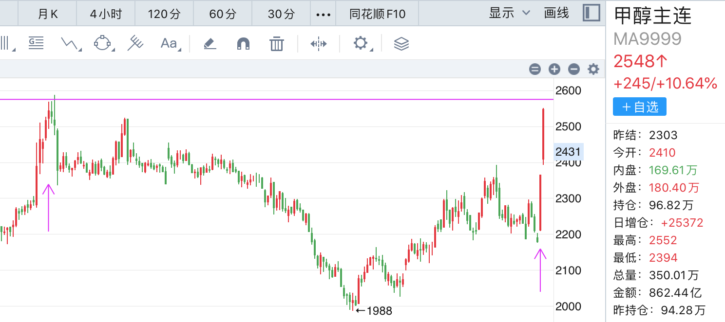This screenshot has width=725, height=322.
Task: Toggle the magnet snap tool
Action: coord(243,43)
